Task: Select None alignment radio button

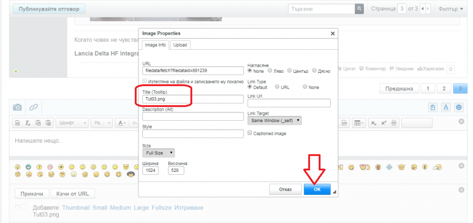Action: 250,70
